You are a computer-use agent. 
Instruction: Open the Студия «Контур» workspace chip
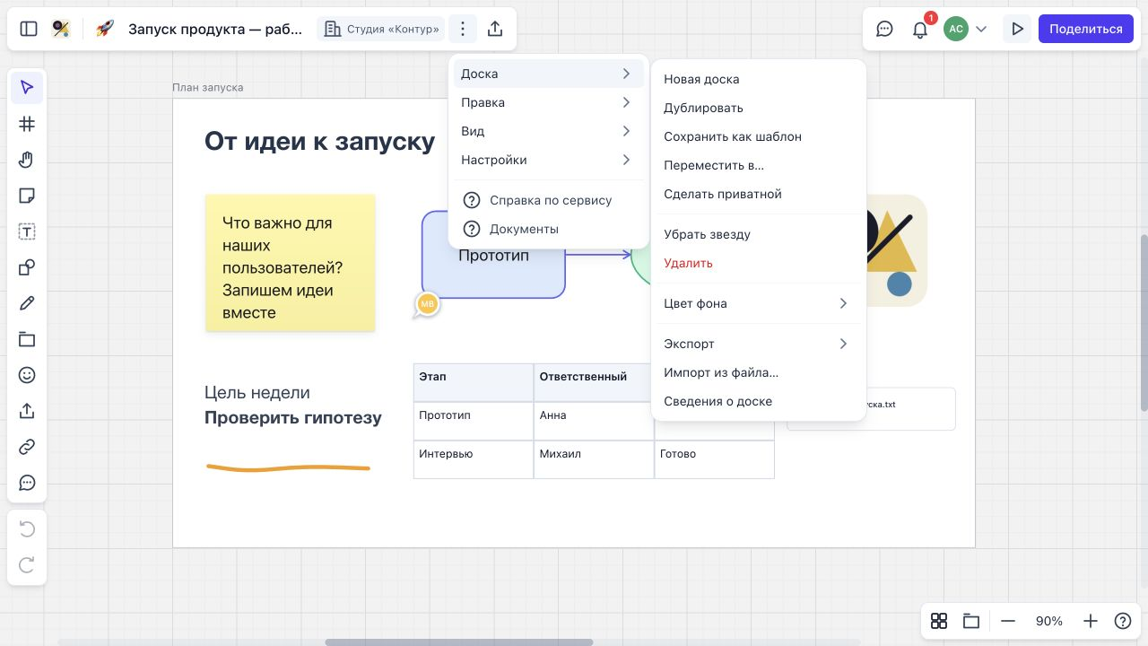382,29
